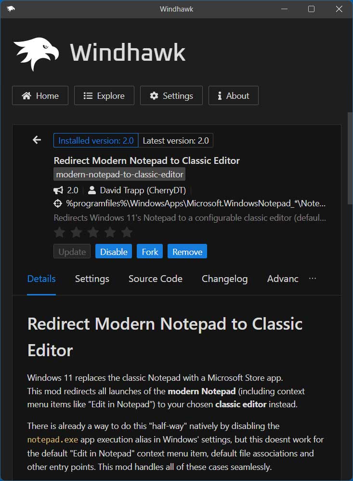The width and height of the screenshot is (353, 481).
Task: Open the Home page
Action: (40, 96)
